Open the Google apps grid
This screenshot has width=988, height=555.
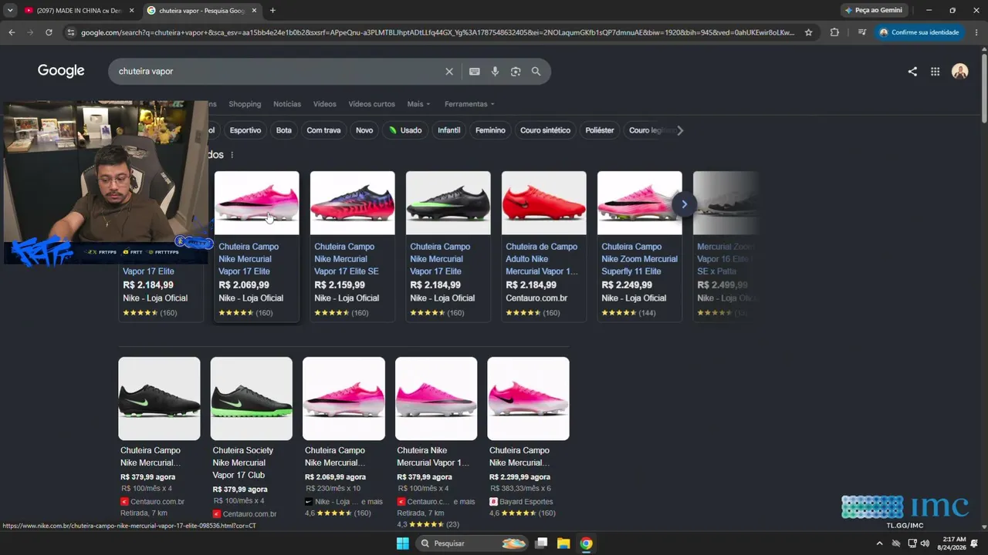click(935, 72)
